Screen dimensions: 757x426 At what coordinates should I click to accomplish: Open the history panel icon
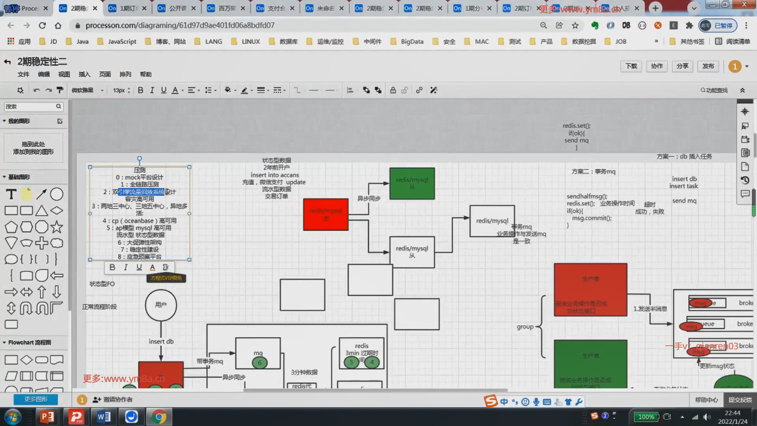(745, 180)
